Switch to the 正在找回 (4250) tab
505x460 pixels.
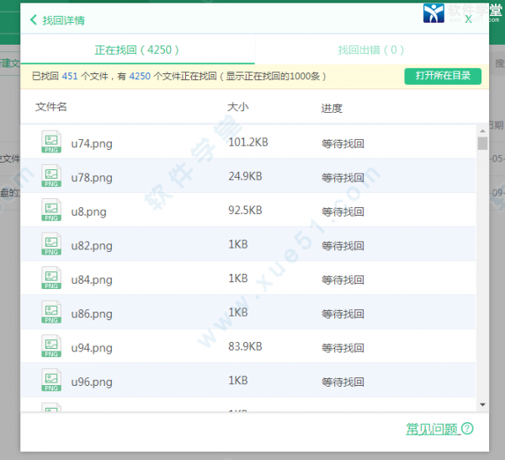(137, 50)
